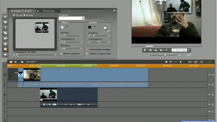This screenshot has width=217, height=122.
Task: Open the project folder icon on the timeline bar
Action: click(22, 62)
